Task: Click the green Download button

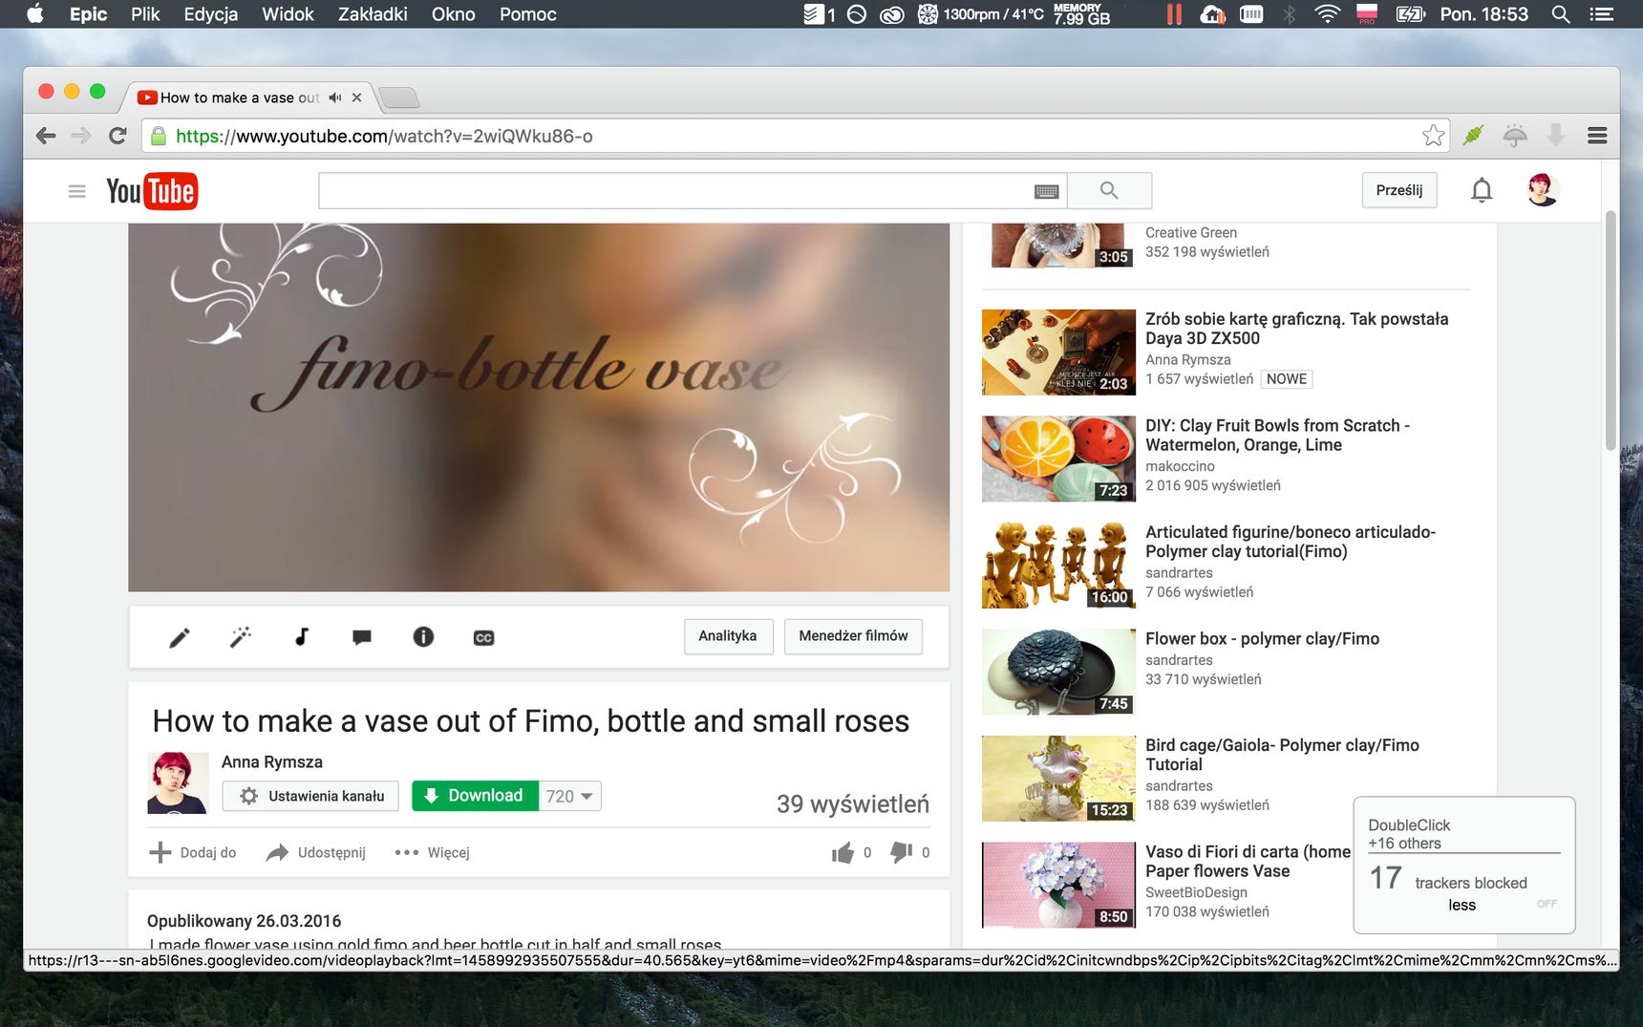Action: point(475,796)
